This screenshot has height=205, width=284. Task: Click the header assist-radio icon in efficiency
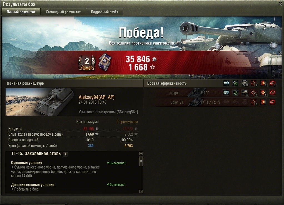coord(235,83)
